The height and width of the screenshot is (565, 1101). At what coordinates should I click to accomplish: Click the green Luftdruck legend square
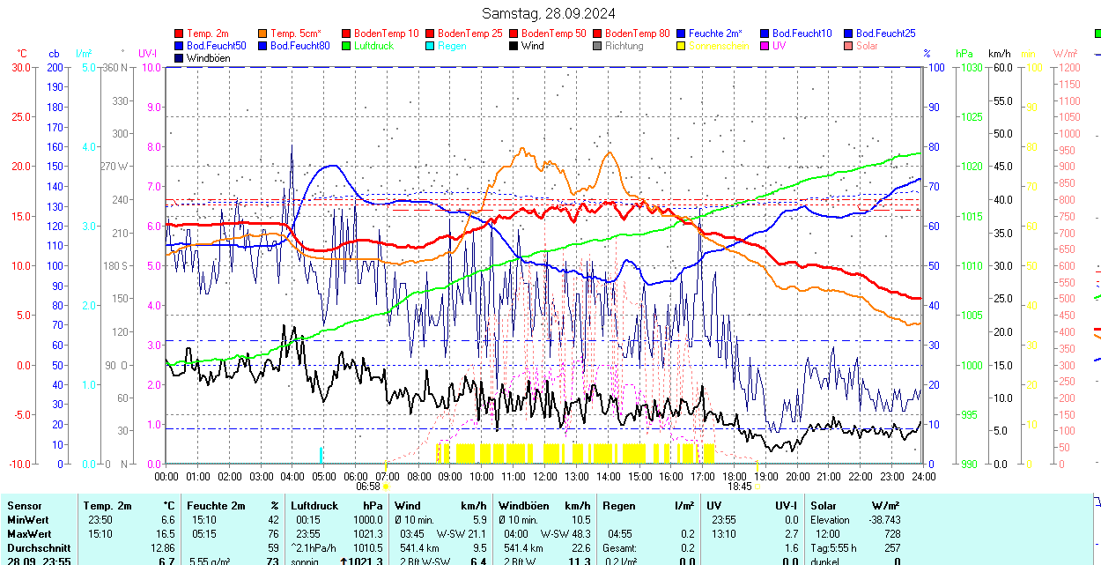coord(347,46)
